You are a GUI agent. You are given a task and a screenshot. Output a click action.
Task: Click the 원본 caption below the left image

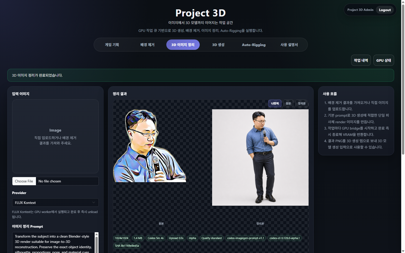coord(161,224)
